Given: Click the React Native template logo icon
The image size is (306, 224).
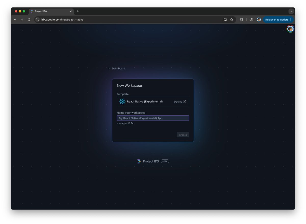Looking at the screenshot, I should 122,101.
